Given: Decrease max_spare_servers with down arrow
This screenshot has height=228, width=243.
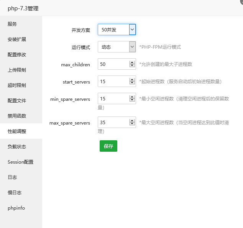Looking at the screenshot, I should pyautogui.click(x=132, y=124).
